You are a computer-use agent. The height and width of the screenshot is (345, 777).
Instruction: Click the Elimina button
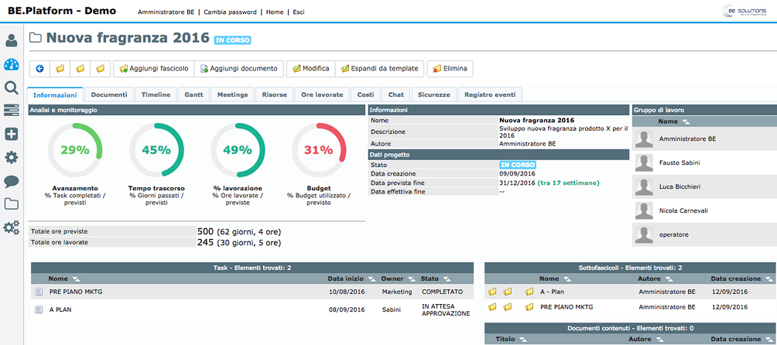450,69
